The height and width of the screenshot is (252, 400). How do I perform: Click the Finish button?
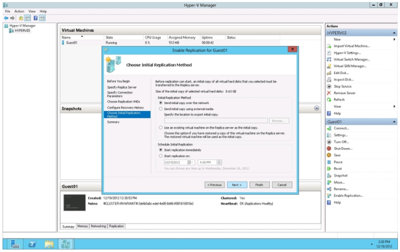(x=259, y=185)
